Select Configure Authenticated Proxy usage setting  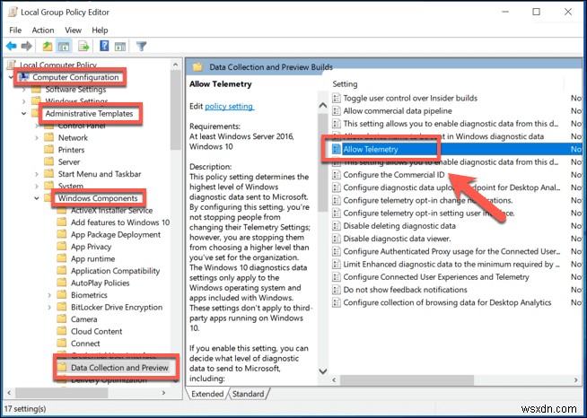click(451, 251)
